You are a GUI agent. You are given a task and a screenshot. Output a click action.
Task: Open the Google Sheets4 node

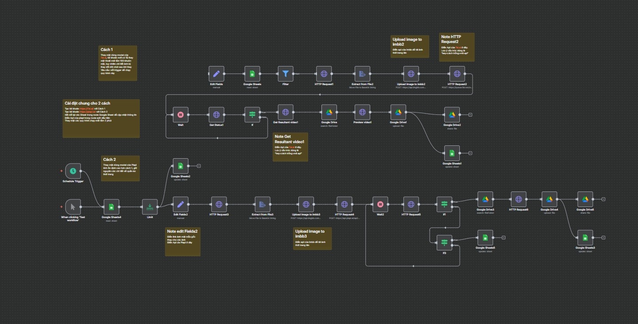point(111,207)
